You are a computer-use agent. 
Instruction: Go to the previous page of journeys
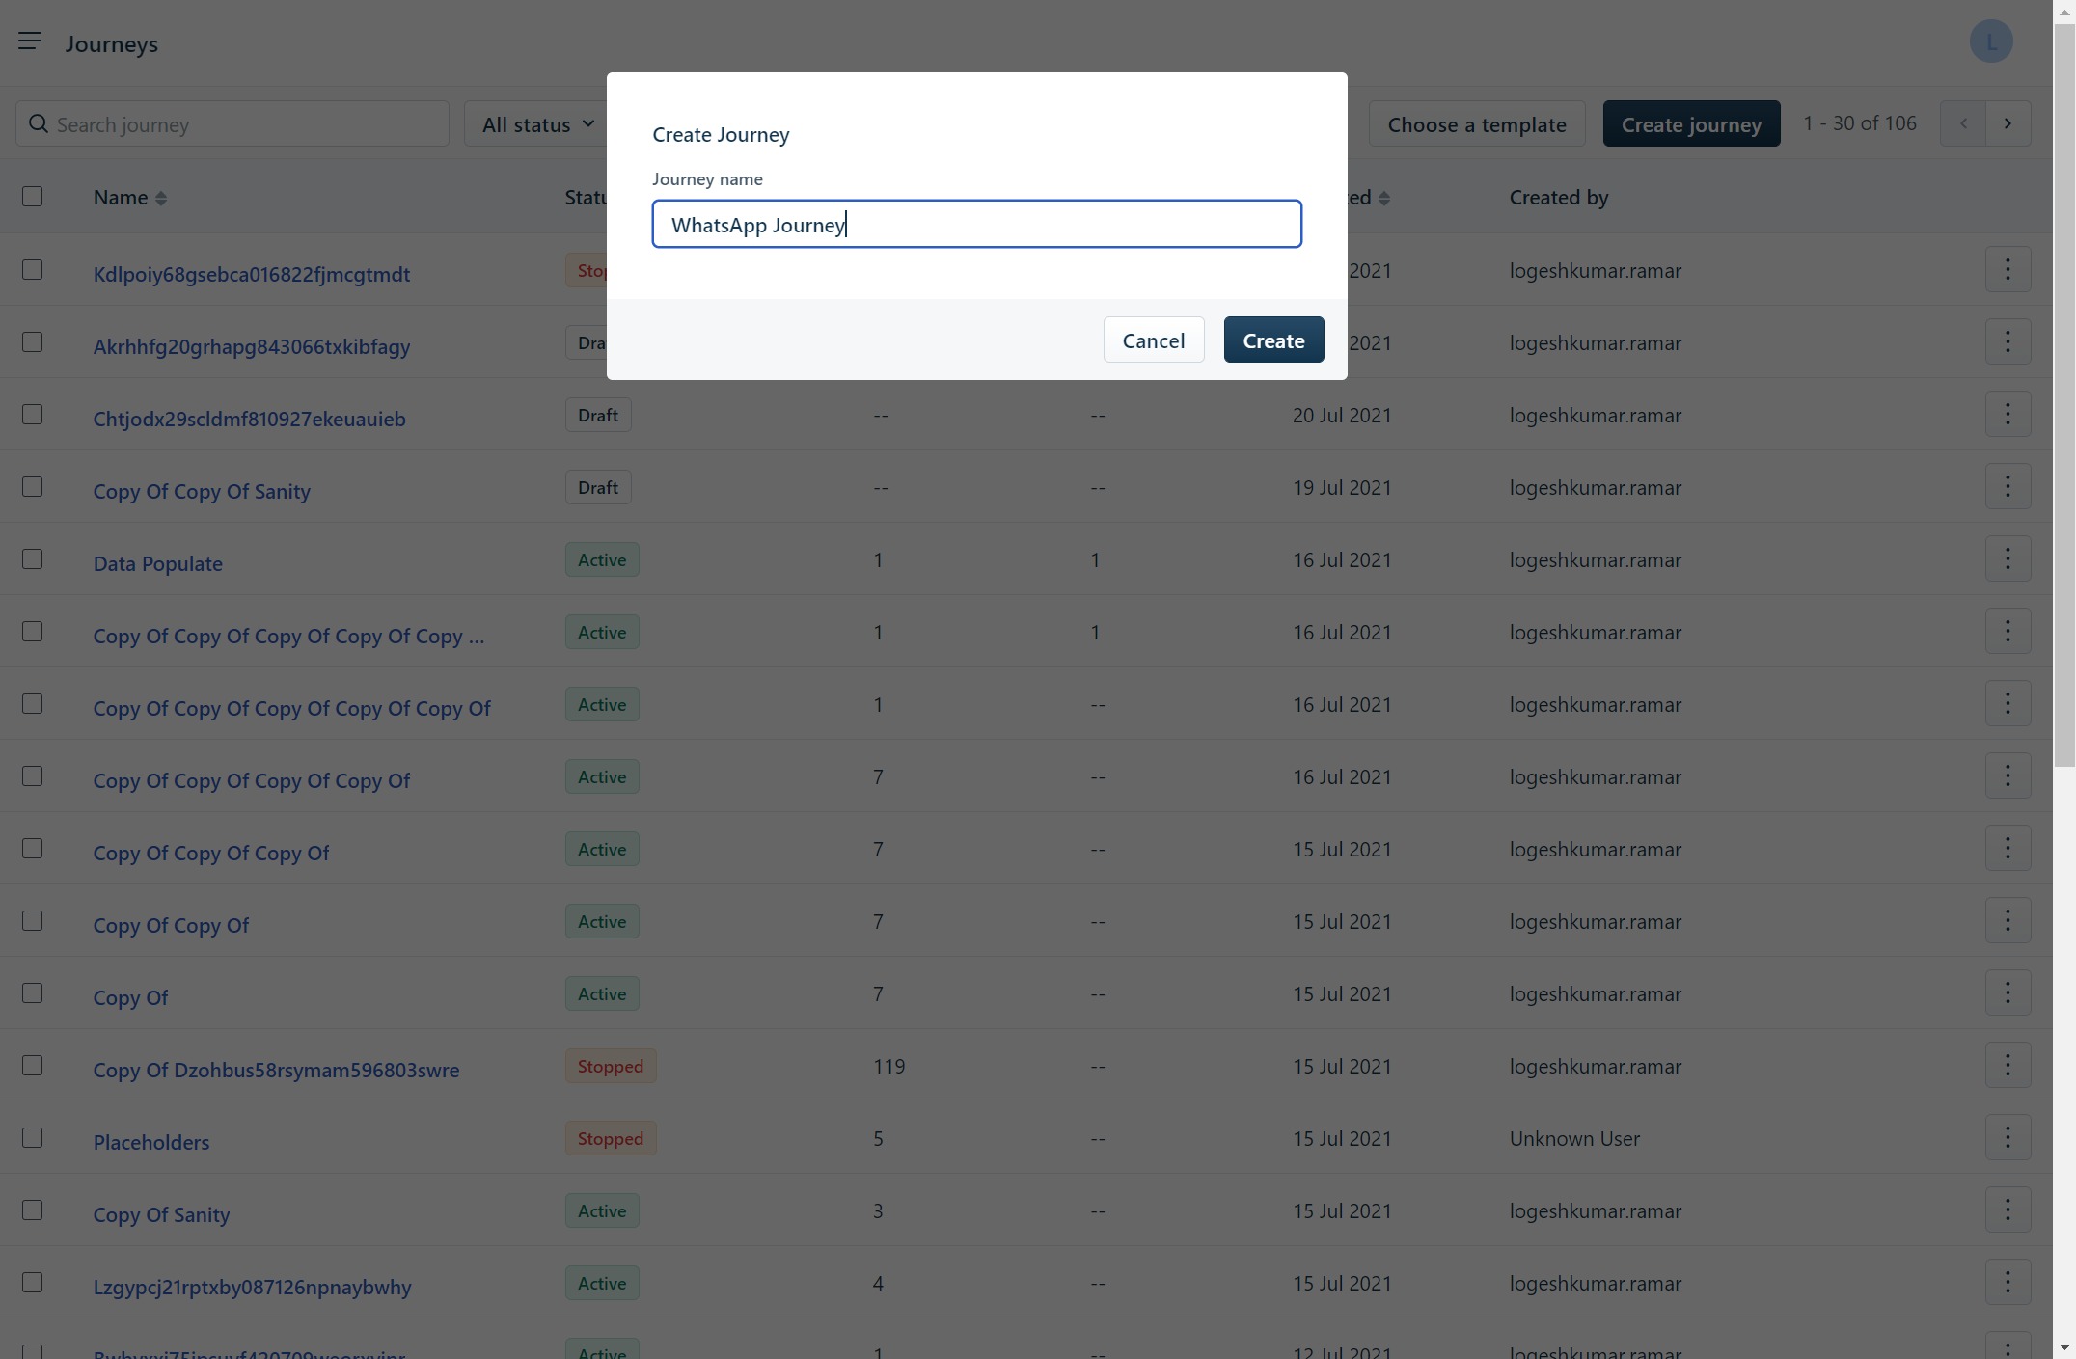pyautogui.click(x=1963, y=123)
